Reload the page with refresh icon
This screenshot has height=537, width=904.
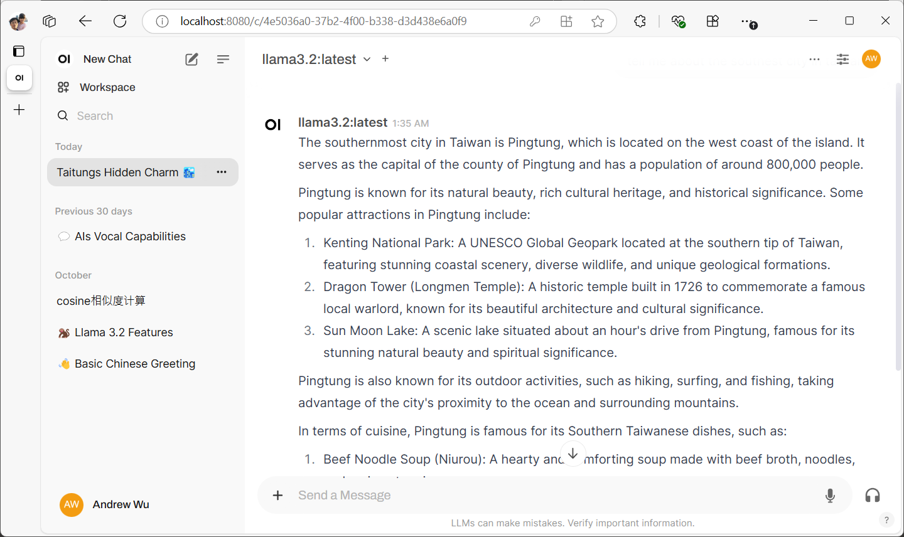120,21
